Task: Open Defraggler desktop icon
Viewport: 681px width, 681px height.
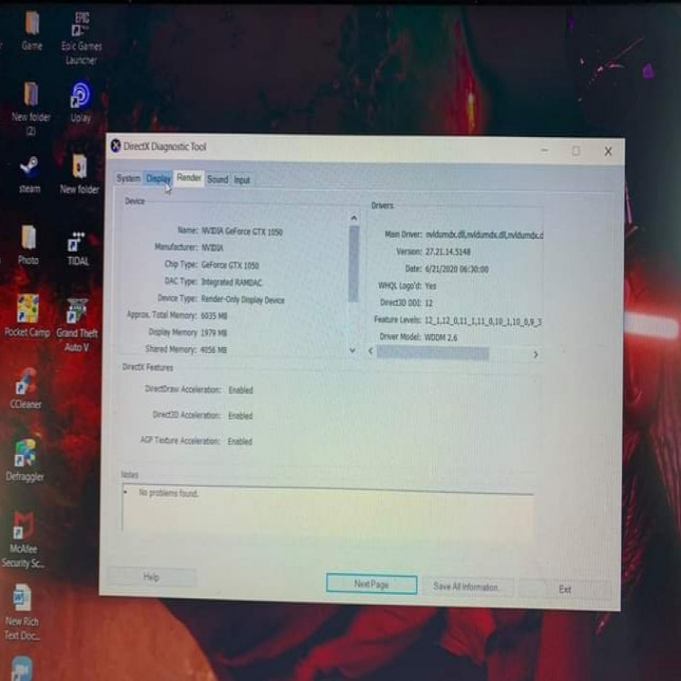Action: point(25,453)
